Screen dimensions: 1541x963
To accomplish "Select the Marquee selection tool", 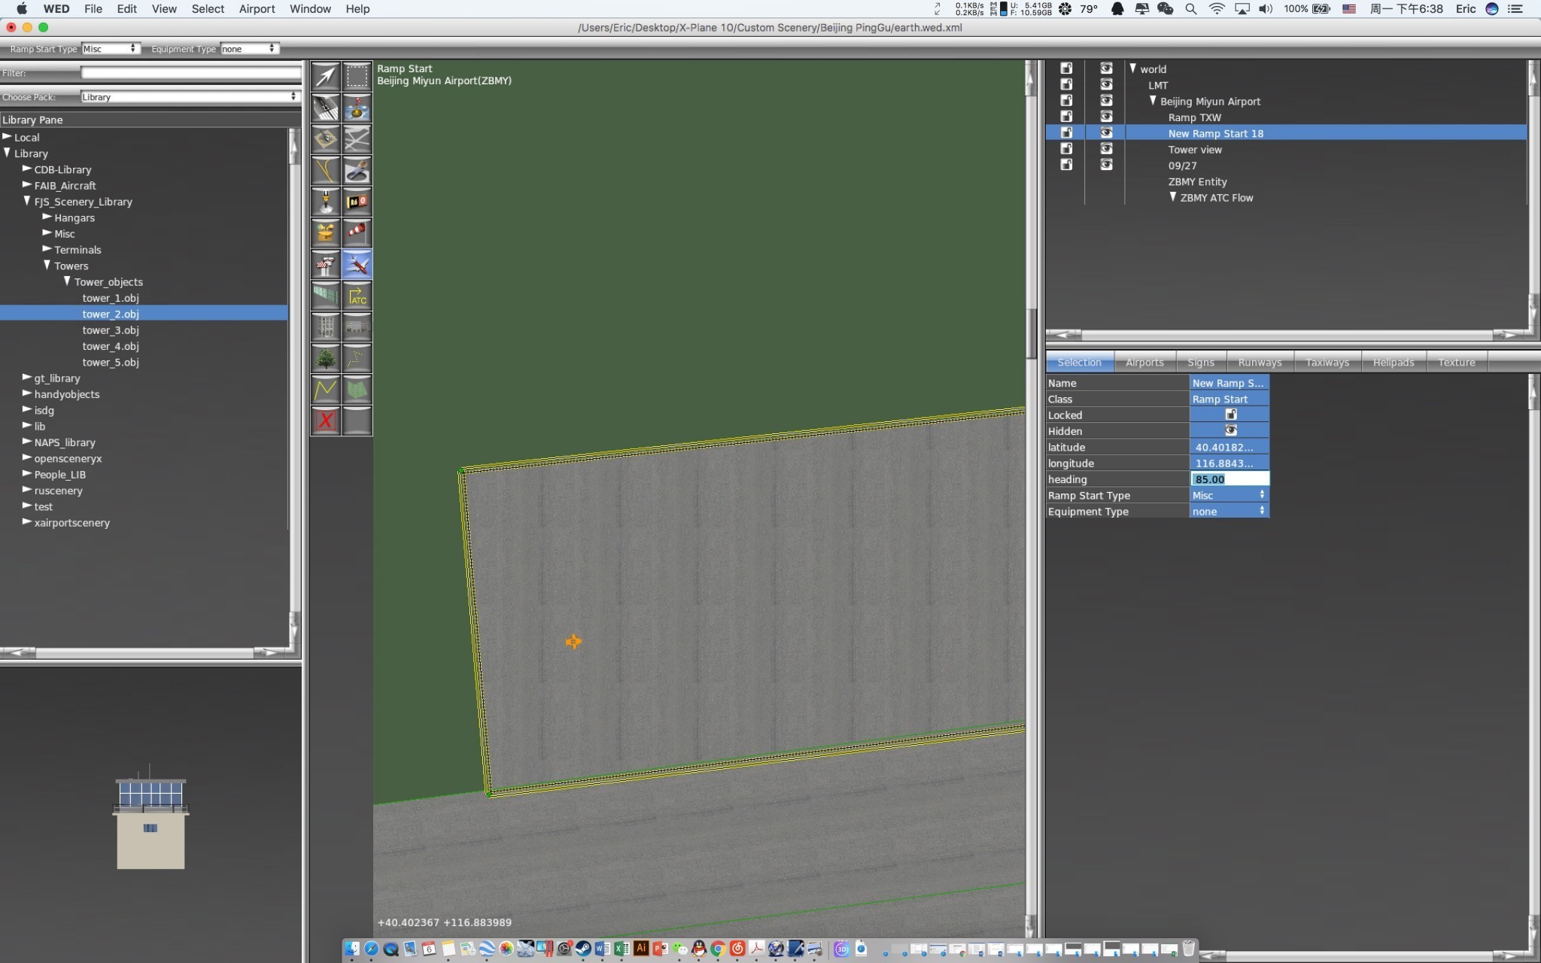I will coord(357,77).
